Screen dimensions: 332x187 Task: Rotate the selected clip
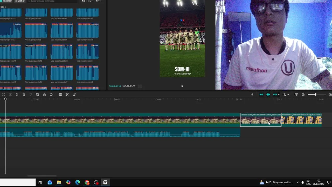click(x=51, y=95)
